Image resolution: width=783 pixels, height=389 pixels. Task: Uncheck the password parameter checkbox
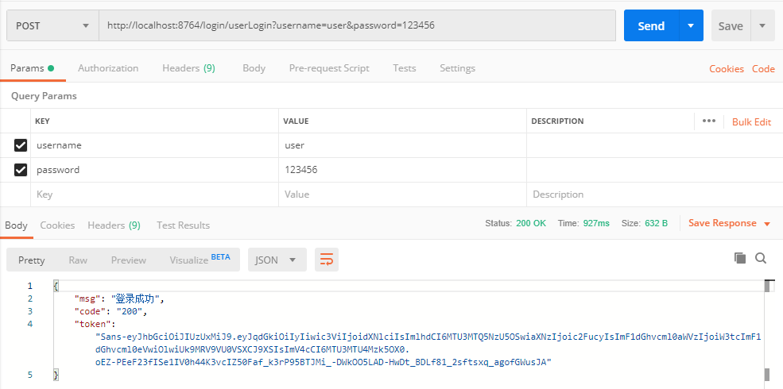[x=21, y=169]
